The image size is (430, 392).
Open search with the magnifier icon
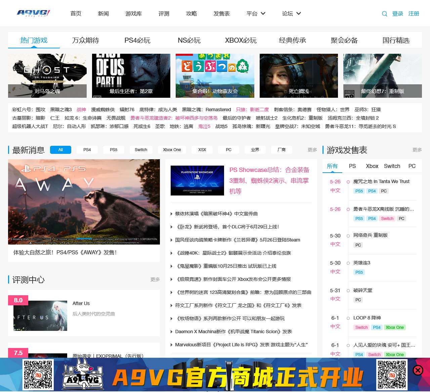coord(385,14)
